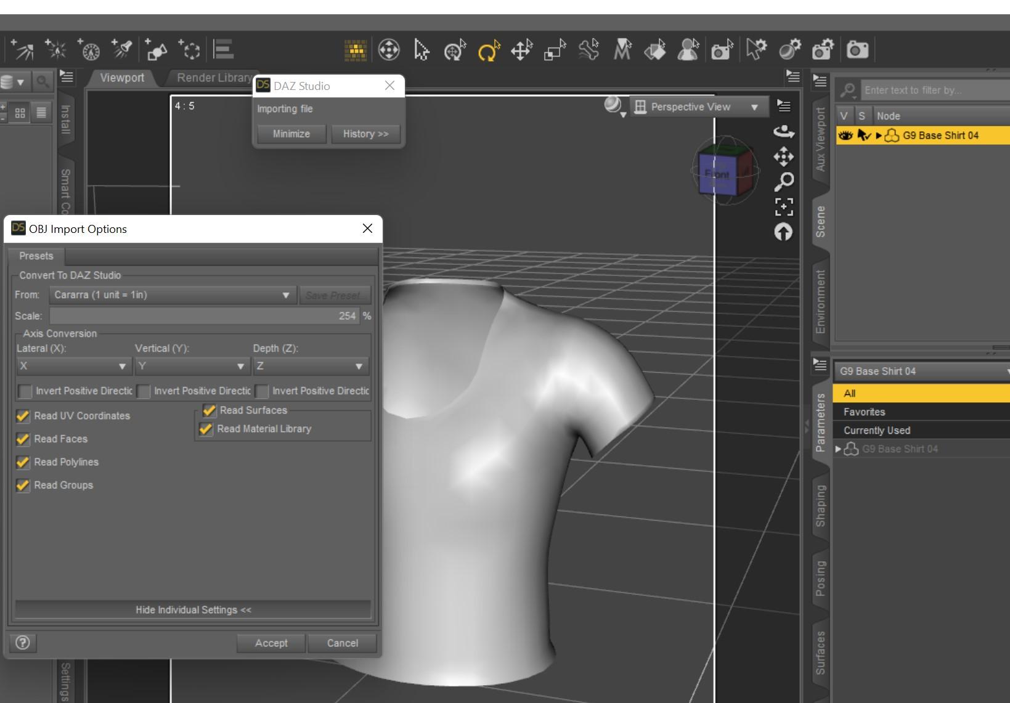This screenshot has height=703, width=1010.
Task: Click the Accept button
Action: click(271, 643)
